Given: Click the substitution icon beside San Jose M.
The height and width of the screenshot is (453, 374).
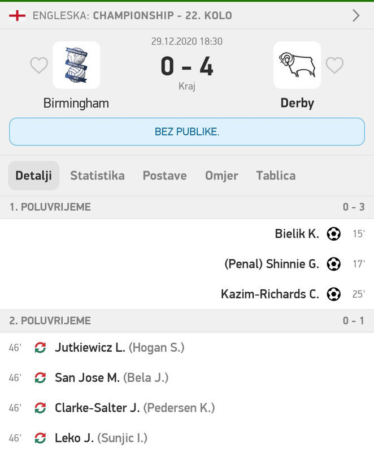Looking at the screenshot, I should pos(40,377).
